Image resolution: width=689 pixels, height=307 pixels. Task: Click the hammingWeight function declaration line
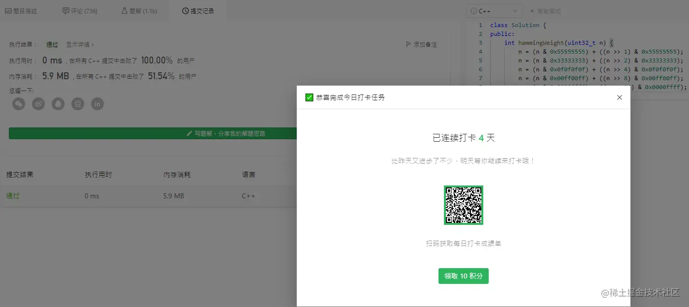pos(559,43)
